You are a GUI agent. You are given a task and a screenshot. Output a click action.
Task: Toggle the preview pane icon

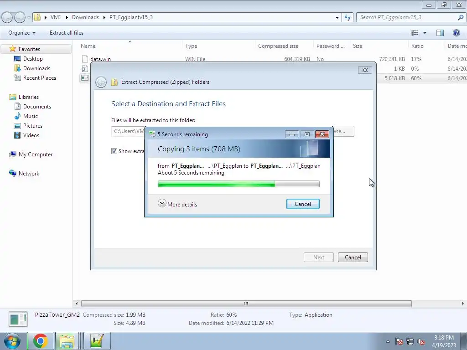[x=440, y=33]
